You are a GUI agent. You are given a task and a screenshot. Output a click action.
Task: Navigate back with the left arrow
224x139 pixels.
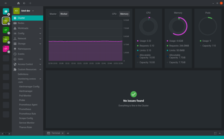click(x=24, y=3)
